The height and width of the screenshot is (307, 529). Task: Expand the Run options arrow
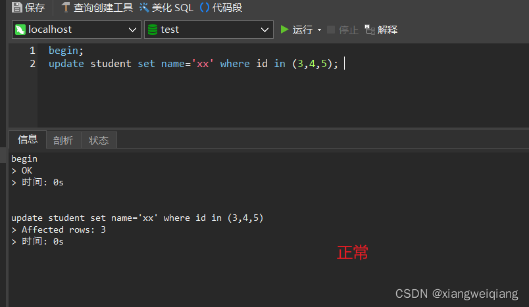click(319, 30)
